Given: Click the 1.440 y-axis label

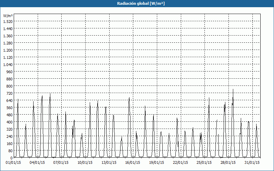Looking at the screenshot, I should tap(8, 29).
